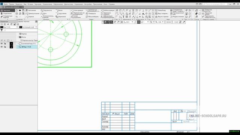Choose Удлинить до ближайшего объекта tool
The width and height of the screenshot is (240, 135).
[x=93, y=10]
